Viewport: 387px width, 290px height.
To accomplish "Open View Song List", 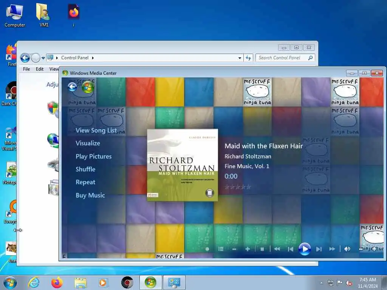I will [96, 130].
